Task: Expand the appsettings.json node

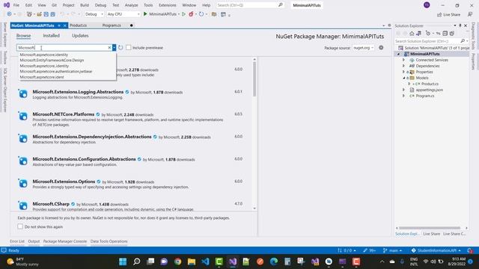Action: pos(403,90)
